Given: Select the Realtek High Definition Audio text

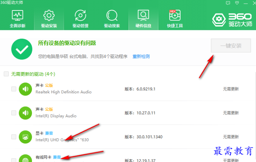Looking at the screenshot, I should tap(64, 92).
